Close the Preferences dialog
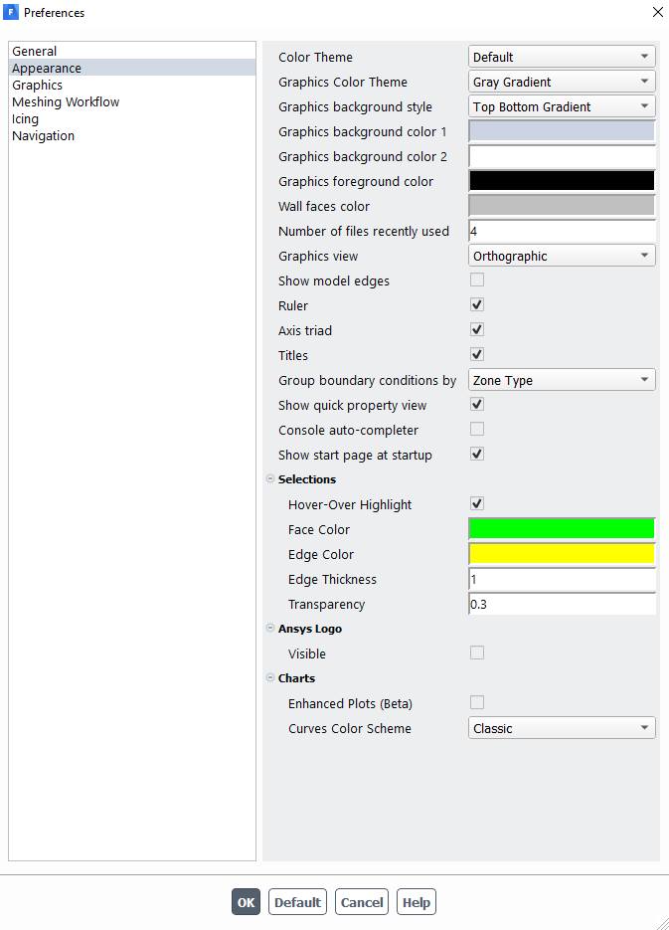The width and height of the screenshot is (669, 930). 657,13
